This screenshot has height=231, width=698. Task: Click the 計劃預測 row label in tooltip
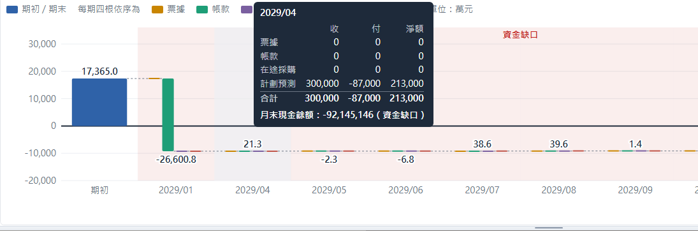[278, 84]
